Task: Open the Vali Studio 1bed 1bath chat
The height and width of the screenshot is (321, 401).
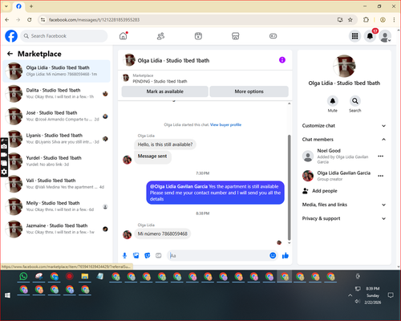Action: tap(56, 184)
